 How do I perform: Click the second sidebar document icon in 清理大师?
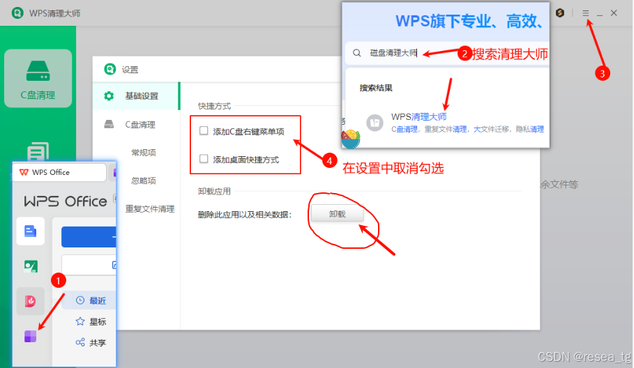click(38, 152)
